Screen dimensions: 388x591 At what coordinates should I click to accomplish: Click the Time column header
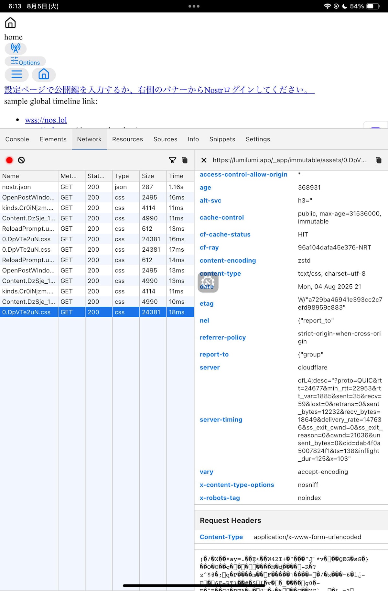tap(180, 176)
